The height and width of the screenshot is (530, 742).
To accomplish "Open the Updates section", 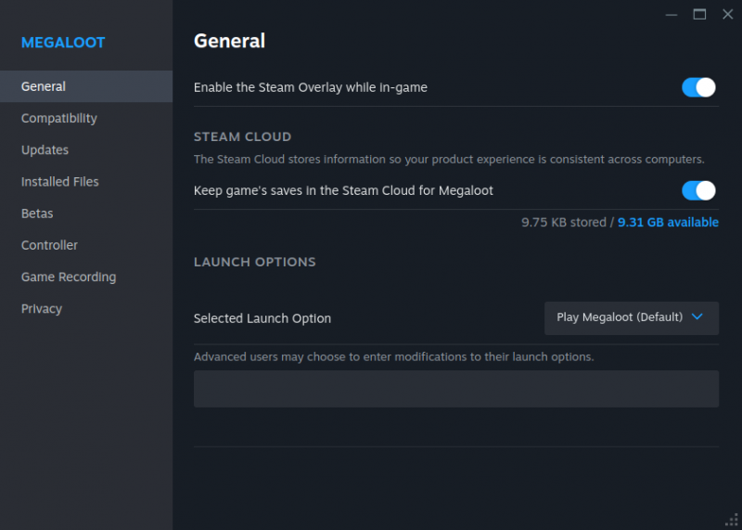I will point(86,150).
